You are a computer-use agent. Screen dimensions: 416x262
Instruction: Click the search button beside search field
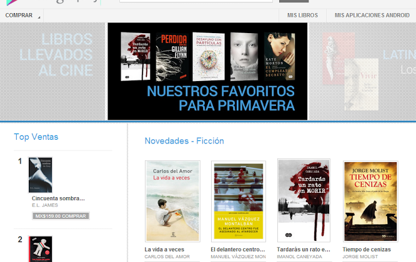click(x=294, y=1)
